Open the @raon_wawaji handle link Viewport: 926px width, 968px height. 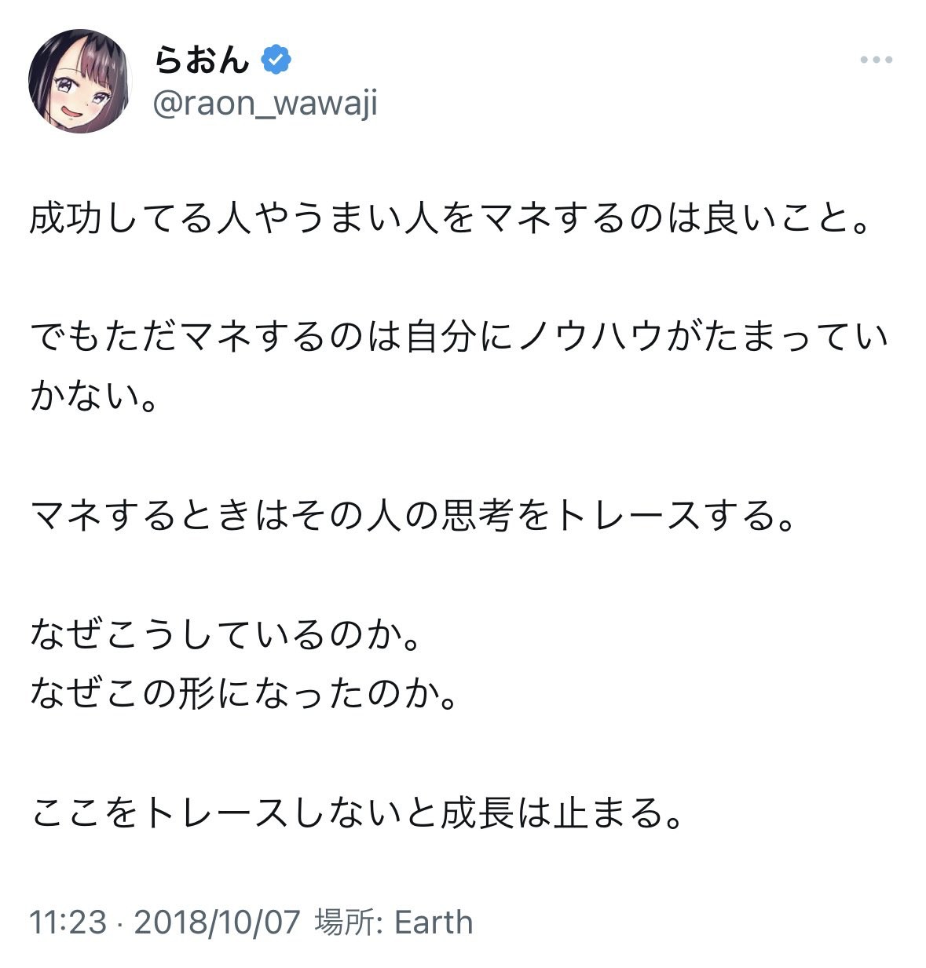[265, 103]
